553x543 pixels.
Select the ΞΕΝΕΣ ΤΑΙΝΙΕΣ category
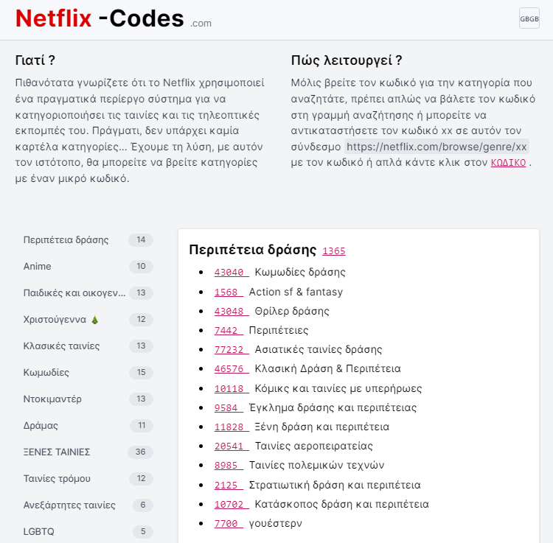88,452
